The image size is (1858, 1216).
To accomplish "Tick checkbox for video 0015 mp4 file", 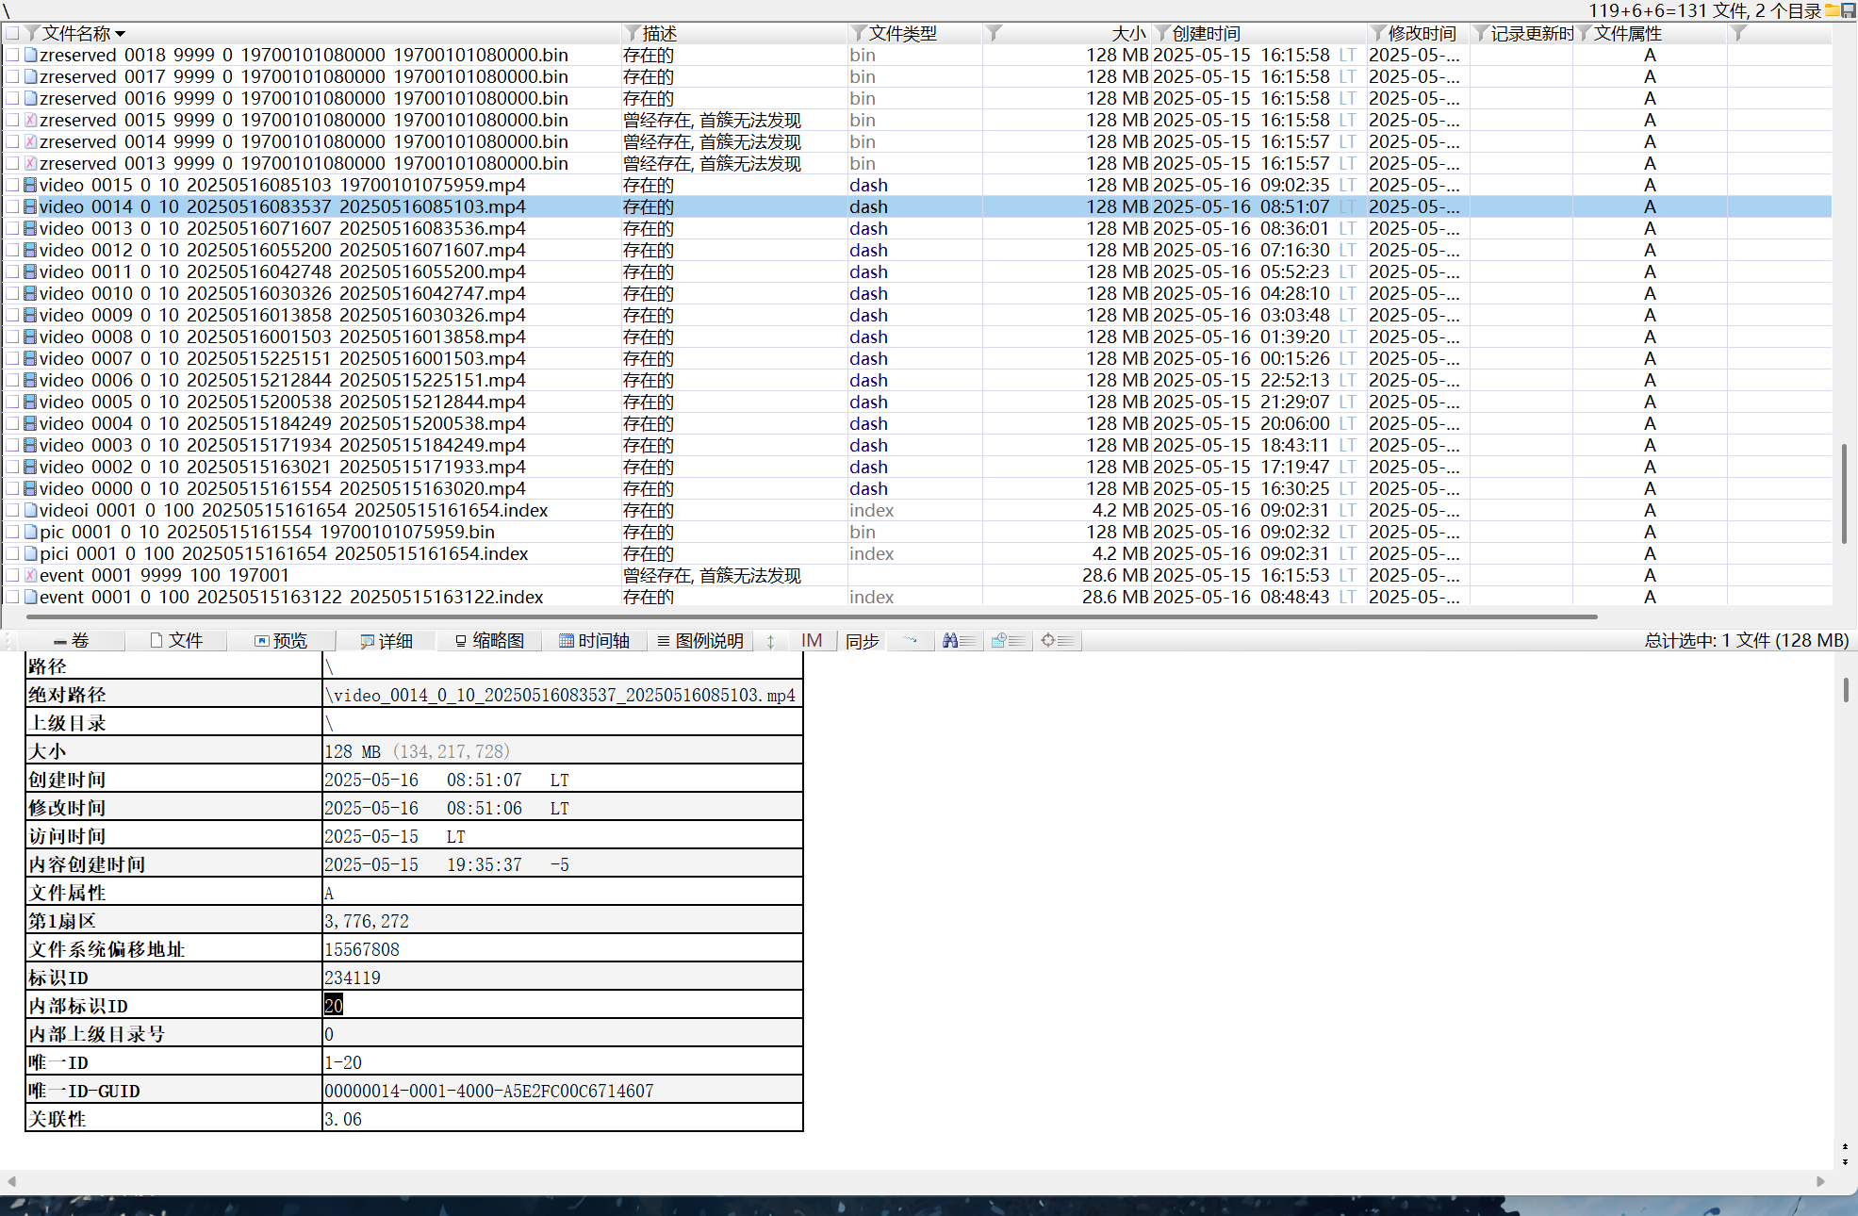I will [13, 186].
